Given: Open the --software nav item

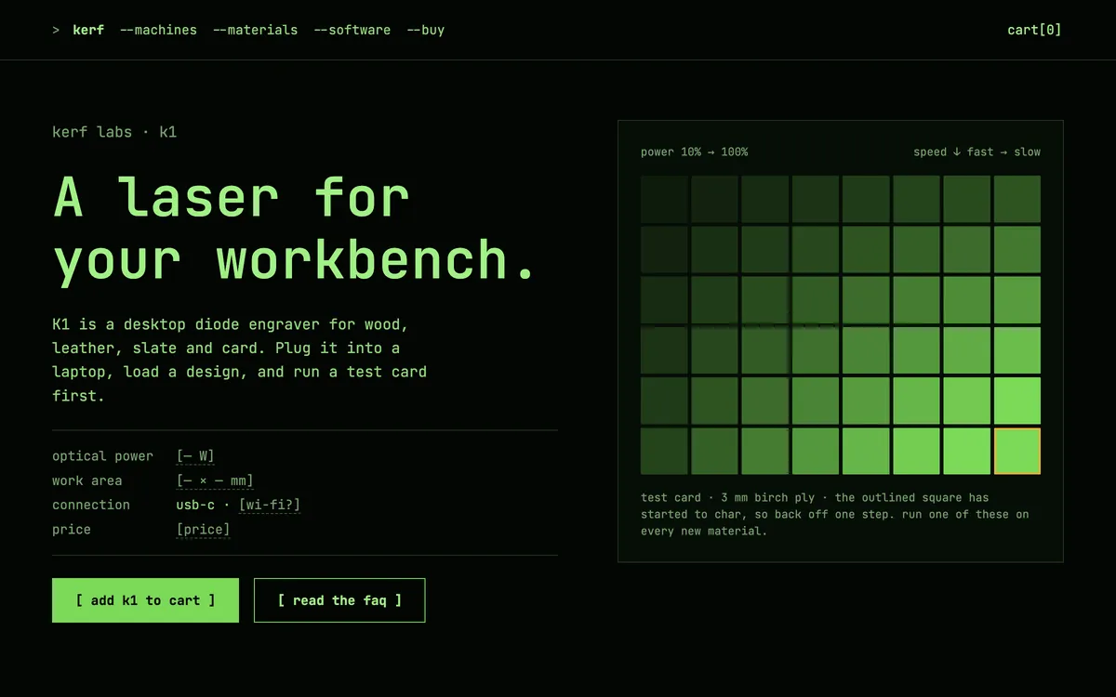Looking at the screenshot, I should pyautogui.click(x=352, y=30).
